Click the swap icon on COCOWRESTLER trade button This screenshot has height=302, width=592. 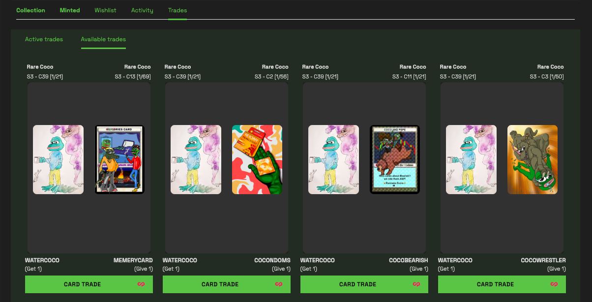(554, 284)
